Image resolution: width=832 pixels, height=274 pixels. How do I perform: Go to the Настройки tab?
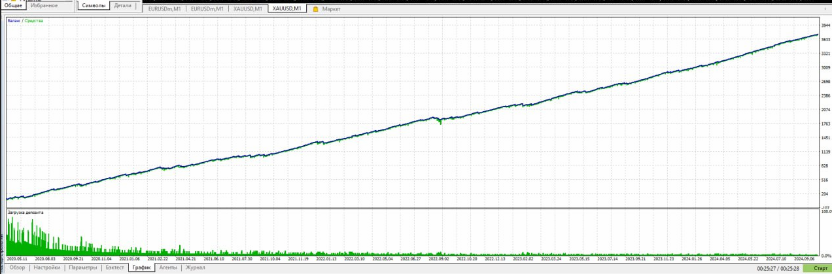[47, 267]
